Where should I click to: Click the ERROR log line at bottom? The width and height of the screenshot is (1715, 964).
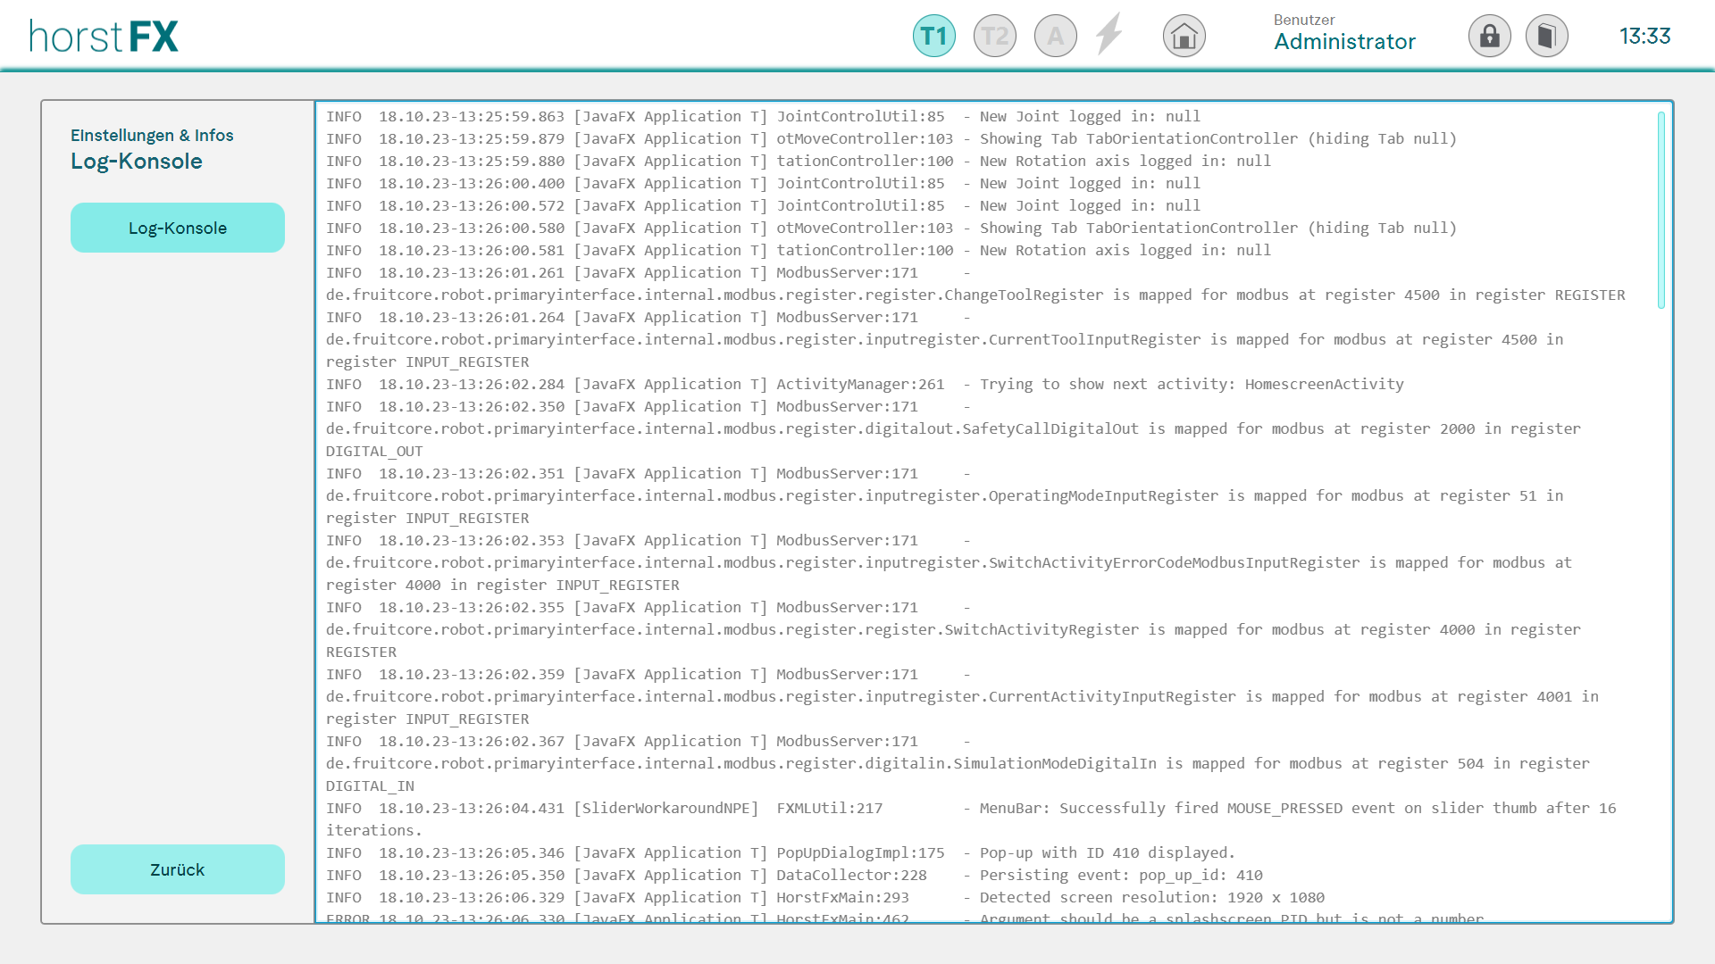click(x=902, y=918)
